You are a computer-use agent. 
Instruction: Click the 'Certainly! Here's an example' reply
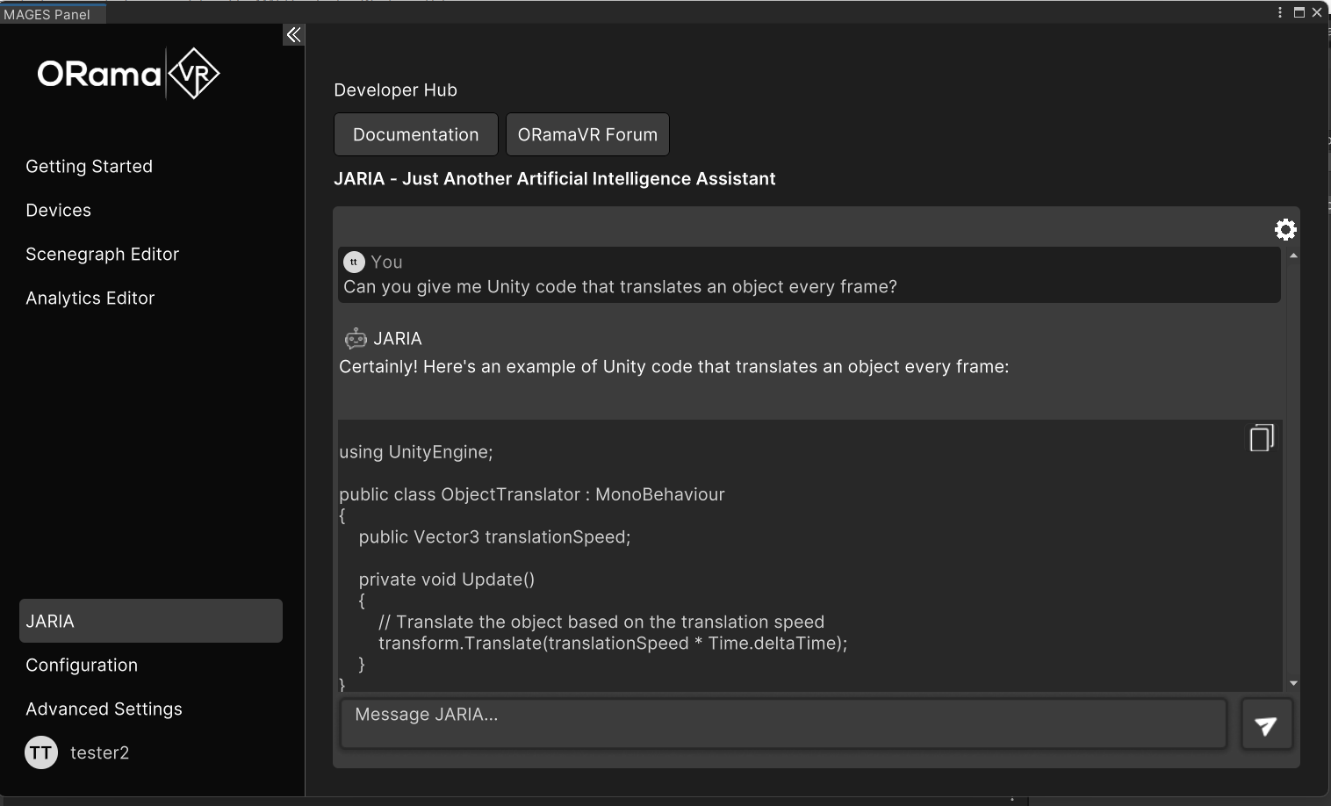[x=674, y=367]
